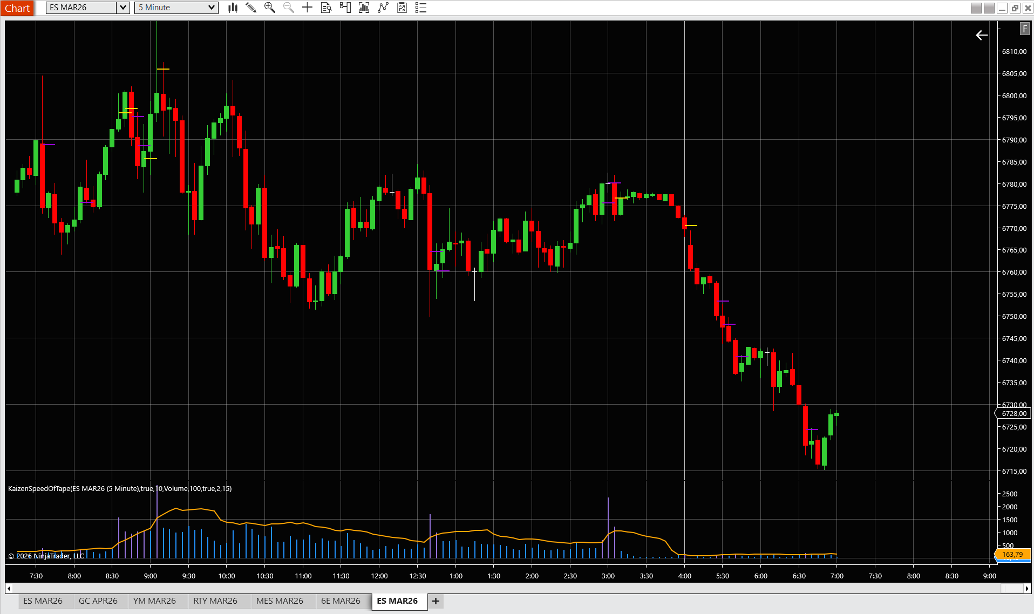Select the 6E MAR26 tab
The image size is (1034, 614).
pyautogui.click(x=341, y=601)
